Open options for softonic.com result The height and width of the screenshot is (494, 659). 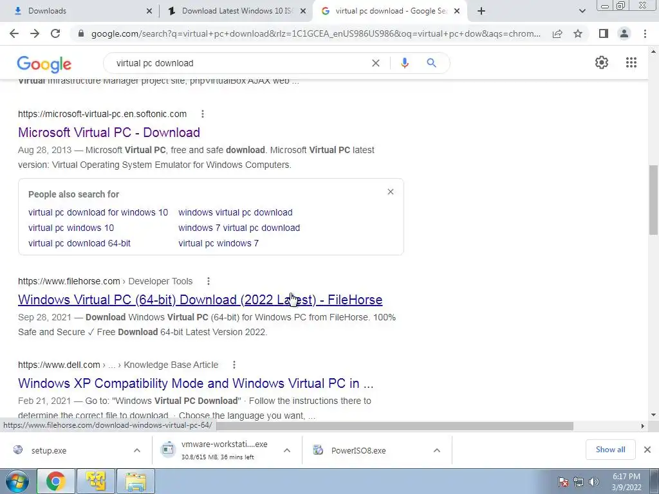coord(203,114)
